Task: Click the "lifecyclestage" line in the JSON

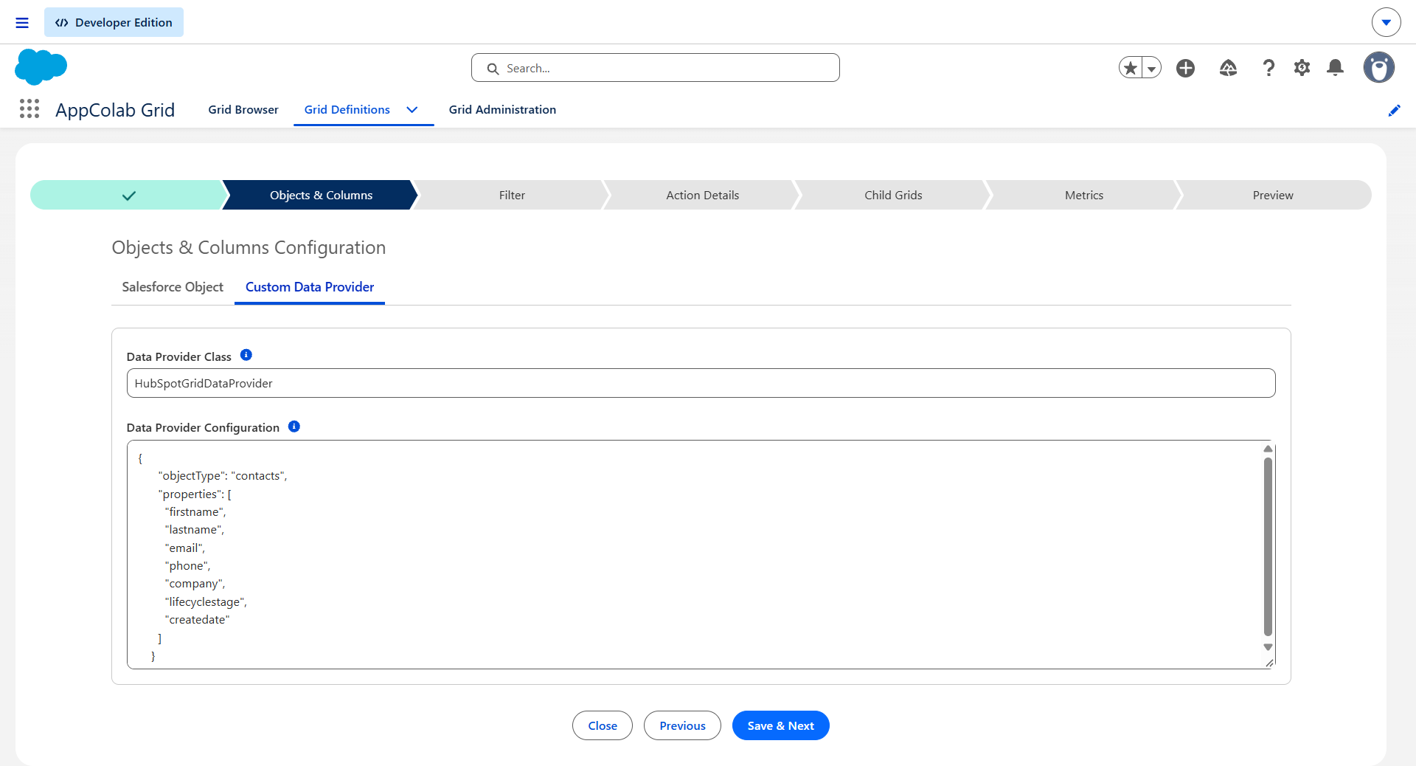Action: click(x=206, y=602)
